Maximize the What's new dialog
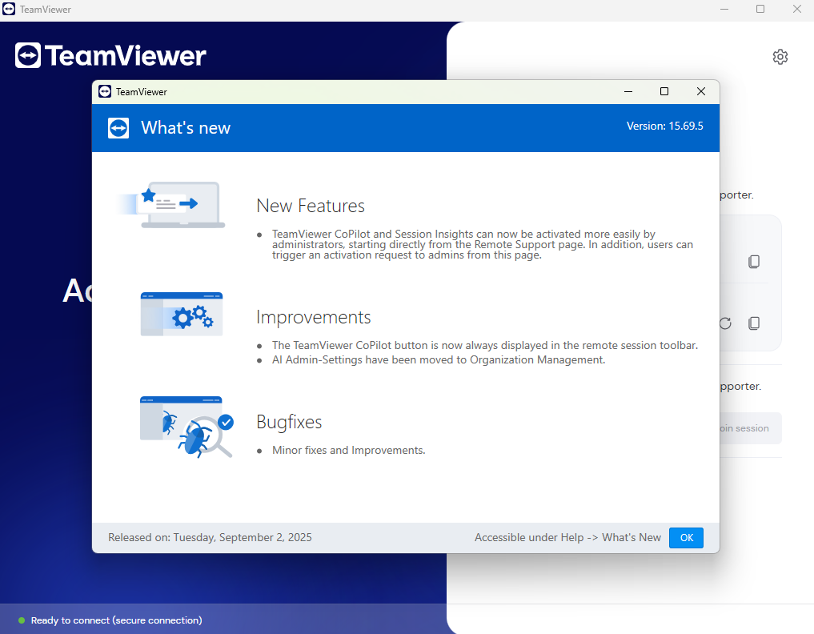Image resolution: width=814 pixels, height=634 pixels. pos(664,91)
